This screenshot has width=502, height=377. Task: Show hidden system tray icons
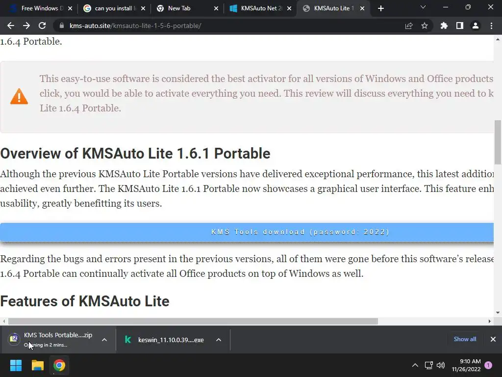415,365
